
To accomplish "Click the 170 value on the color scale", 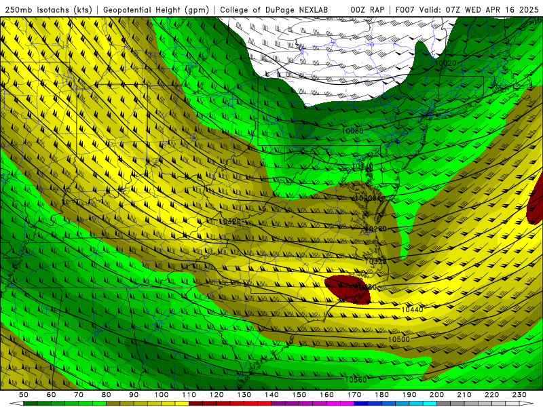I will pos(354,395).
